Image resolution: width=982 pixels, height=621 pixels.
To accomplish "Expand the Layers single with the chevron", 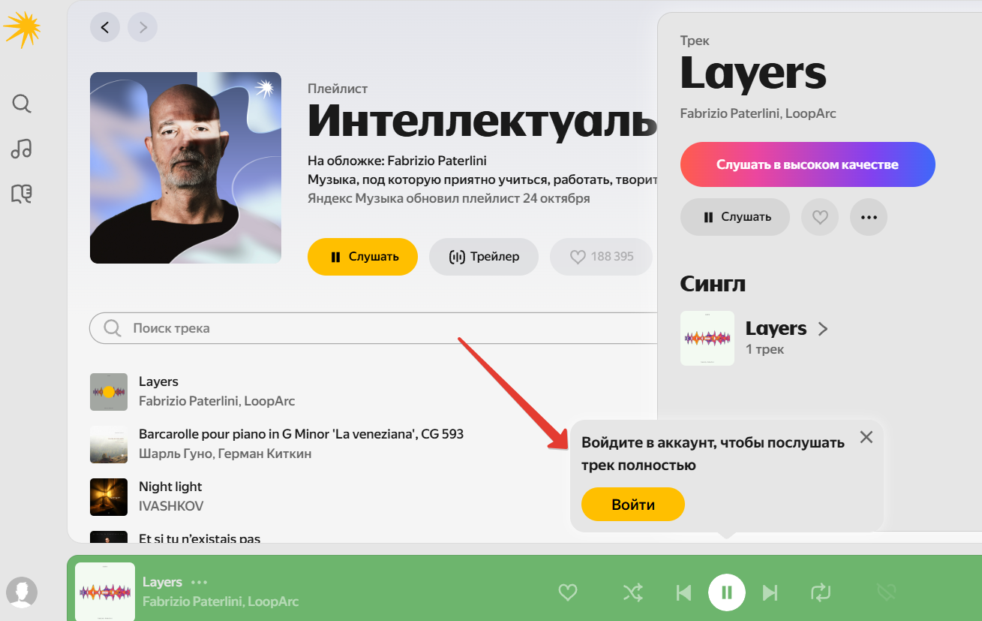I will [x=823, y=328].
